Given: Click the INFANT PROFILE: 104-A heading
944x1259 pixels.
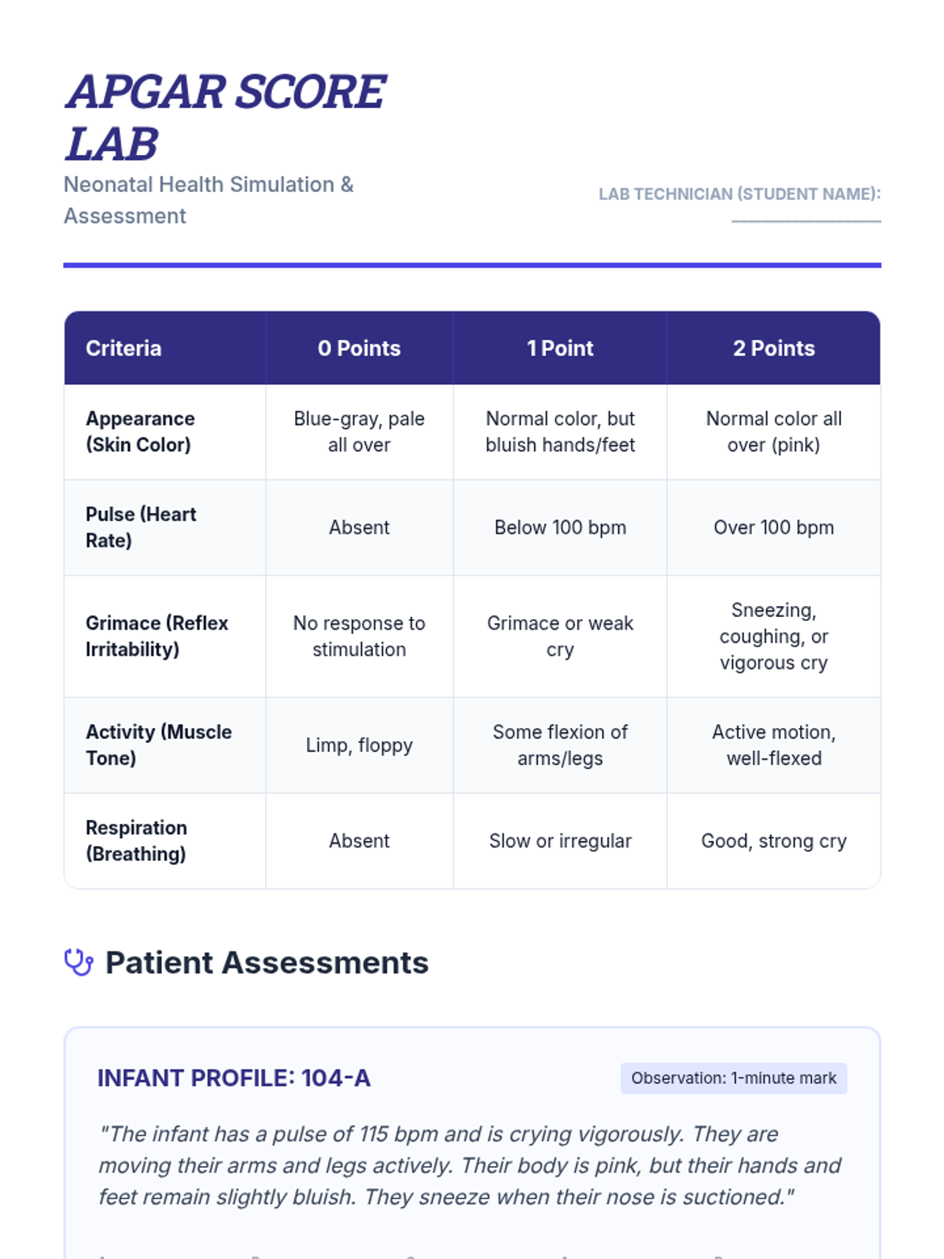Looking at the screenshot, I should pos(234,1078).
